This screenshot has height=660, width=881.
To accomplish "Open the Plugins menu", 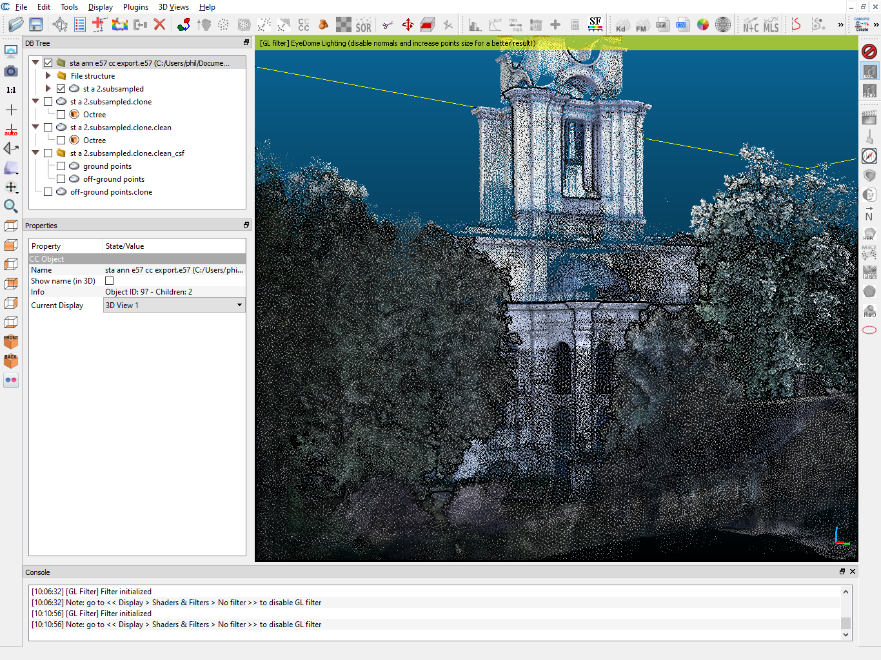I will (x=135, y=7).
